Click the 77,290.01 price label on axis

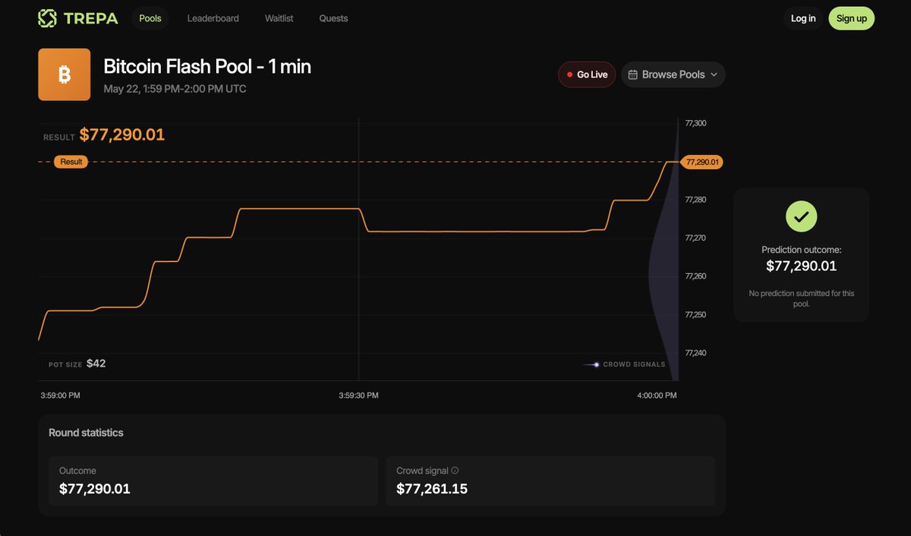(702, 162)
